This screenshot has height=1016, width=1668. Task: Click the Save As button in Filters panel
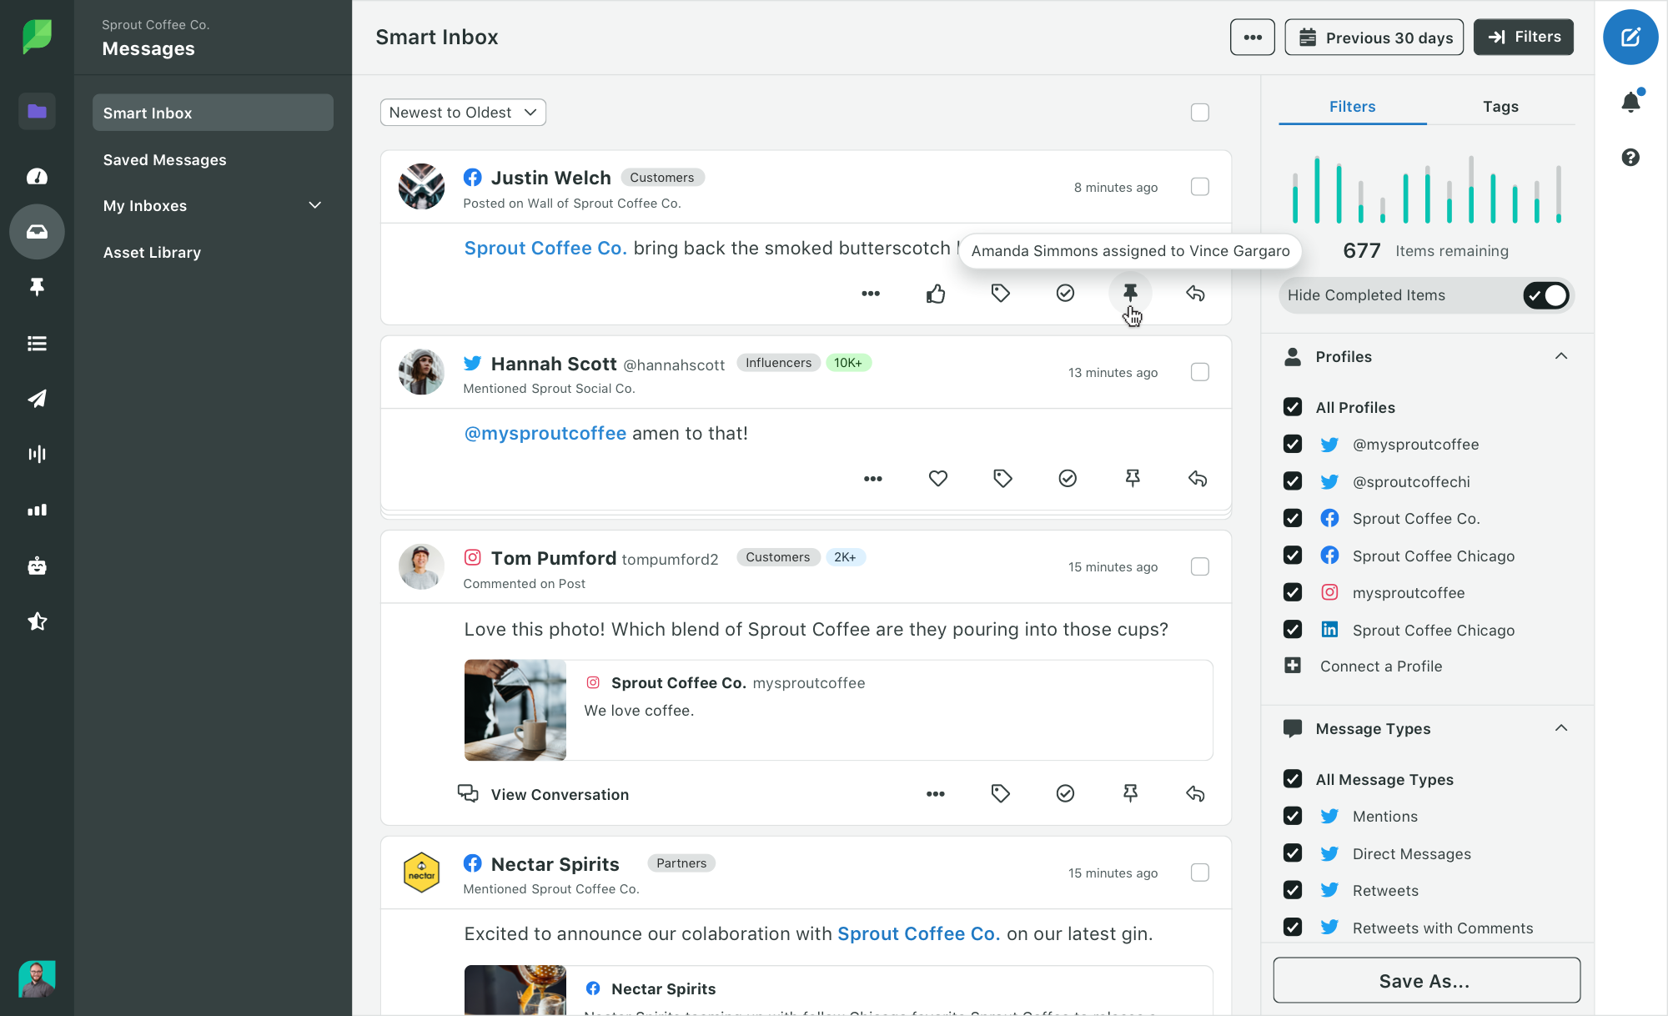(x=1425, y=980)
